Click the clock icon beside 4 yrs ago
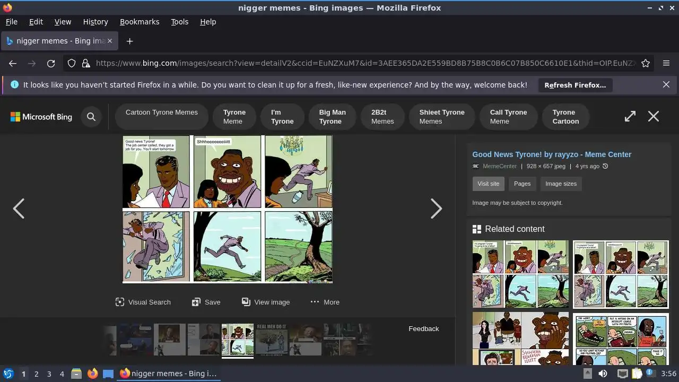Image resolution: width=679 pixels, height=382 pixels. click(605, 166)
